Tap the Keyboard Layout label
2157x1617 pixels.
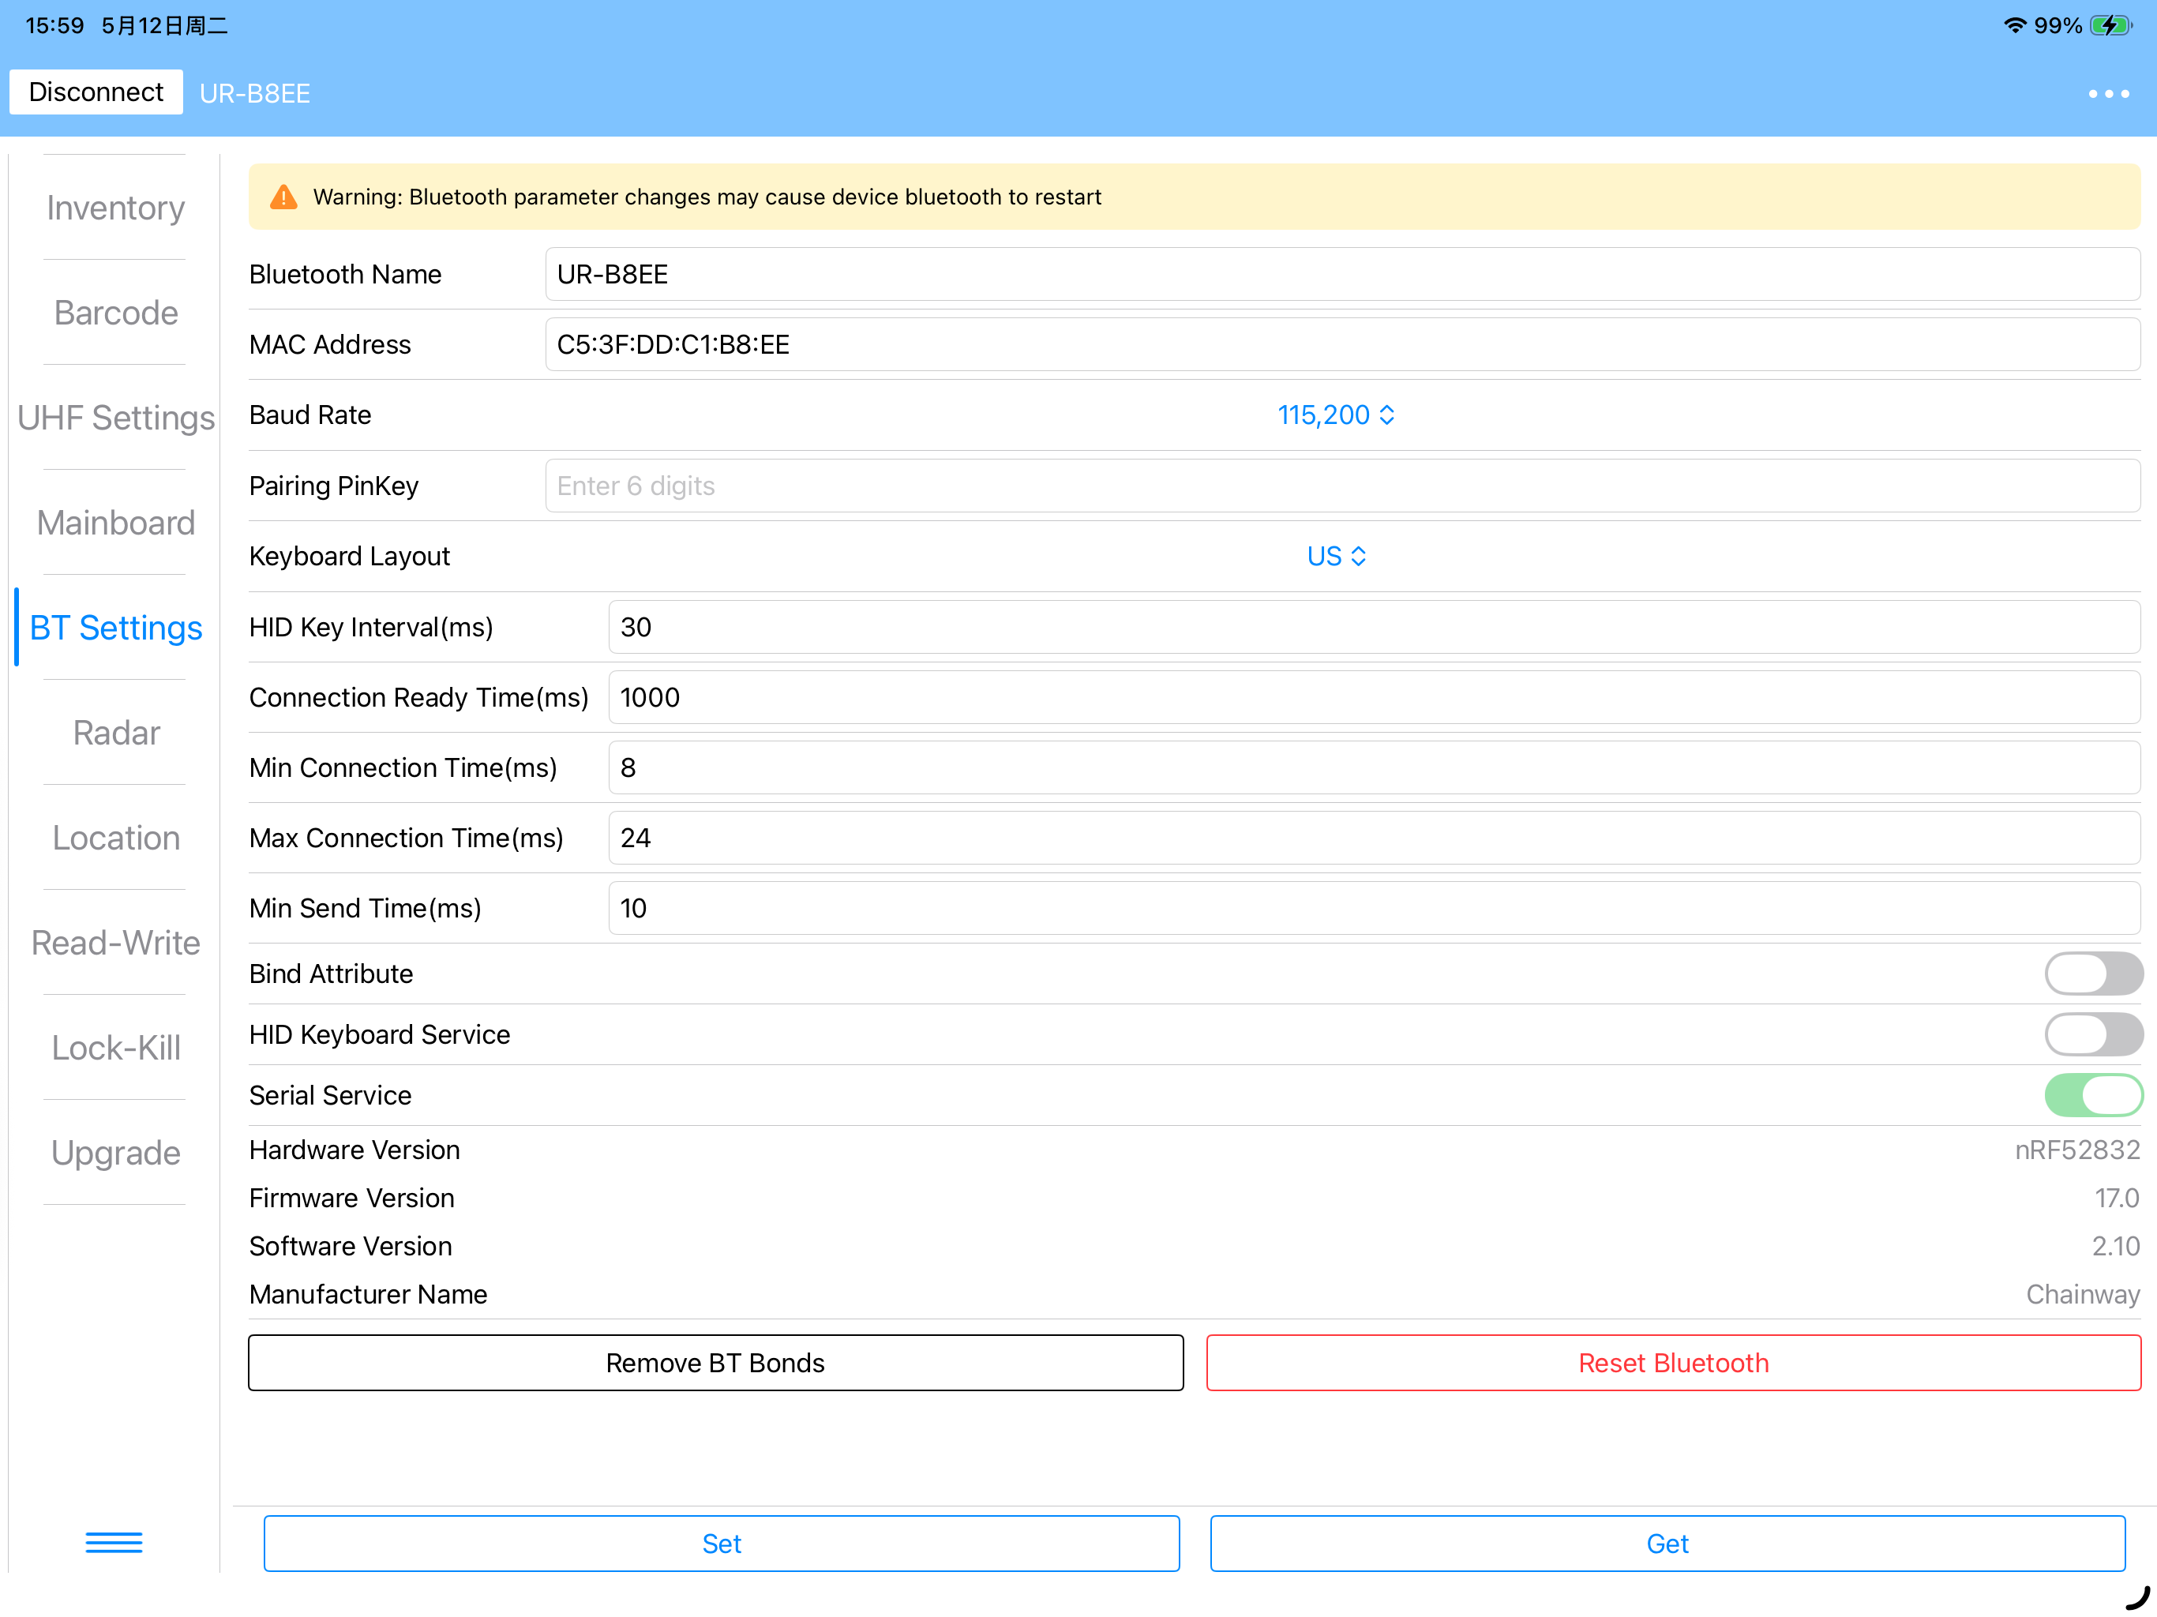(x=349, y=556)
